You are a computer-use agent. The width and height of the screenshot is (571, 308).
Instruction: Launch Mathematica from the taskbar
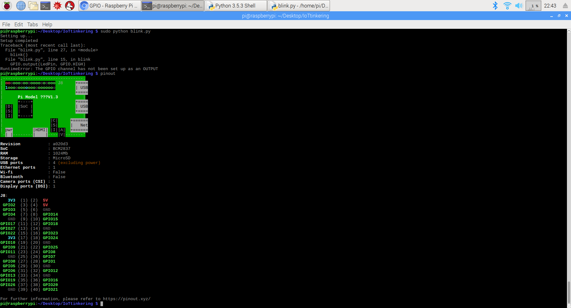tap(58, 5)
